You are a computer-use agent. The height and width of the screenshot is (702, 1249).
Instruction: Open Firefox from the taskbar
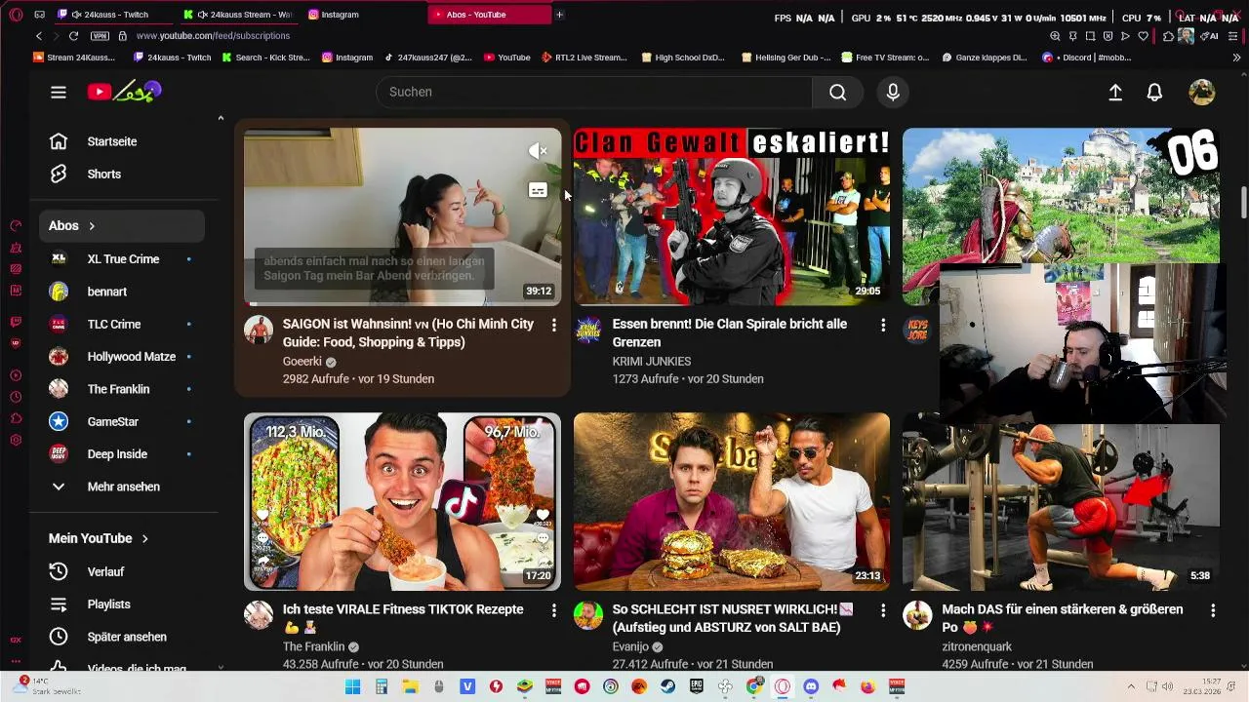point(868,686)
